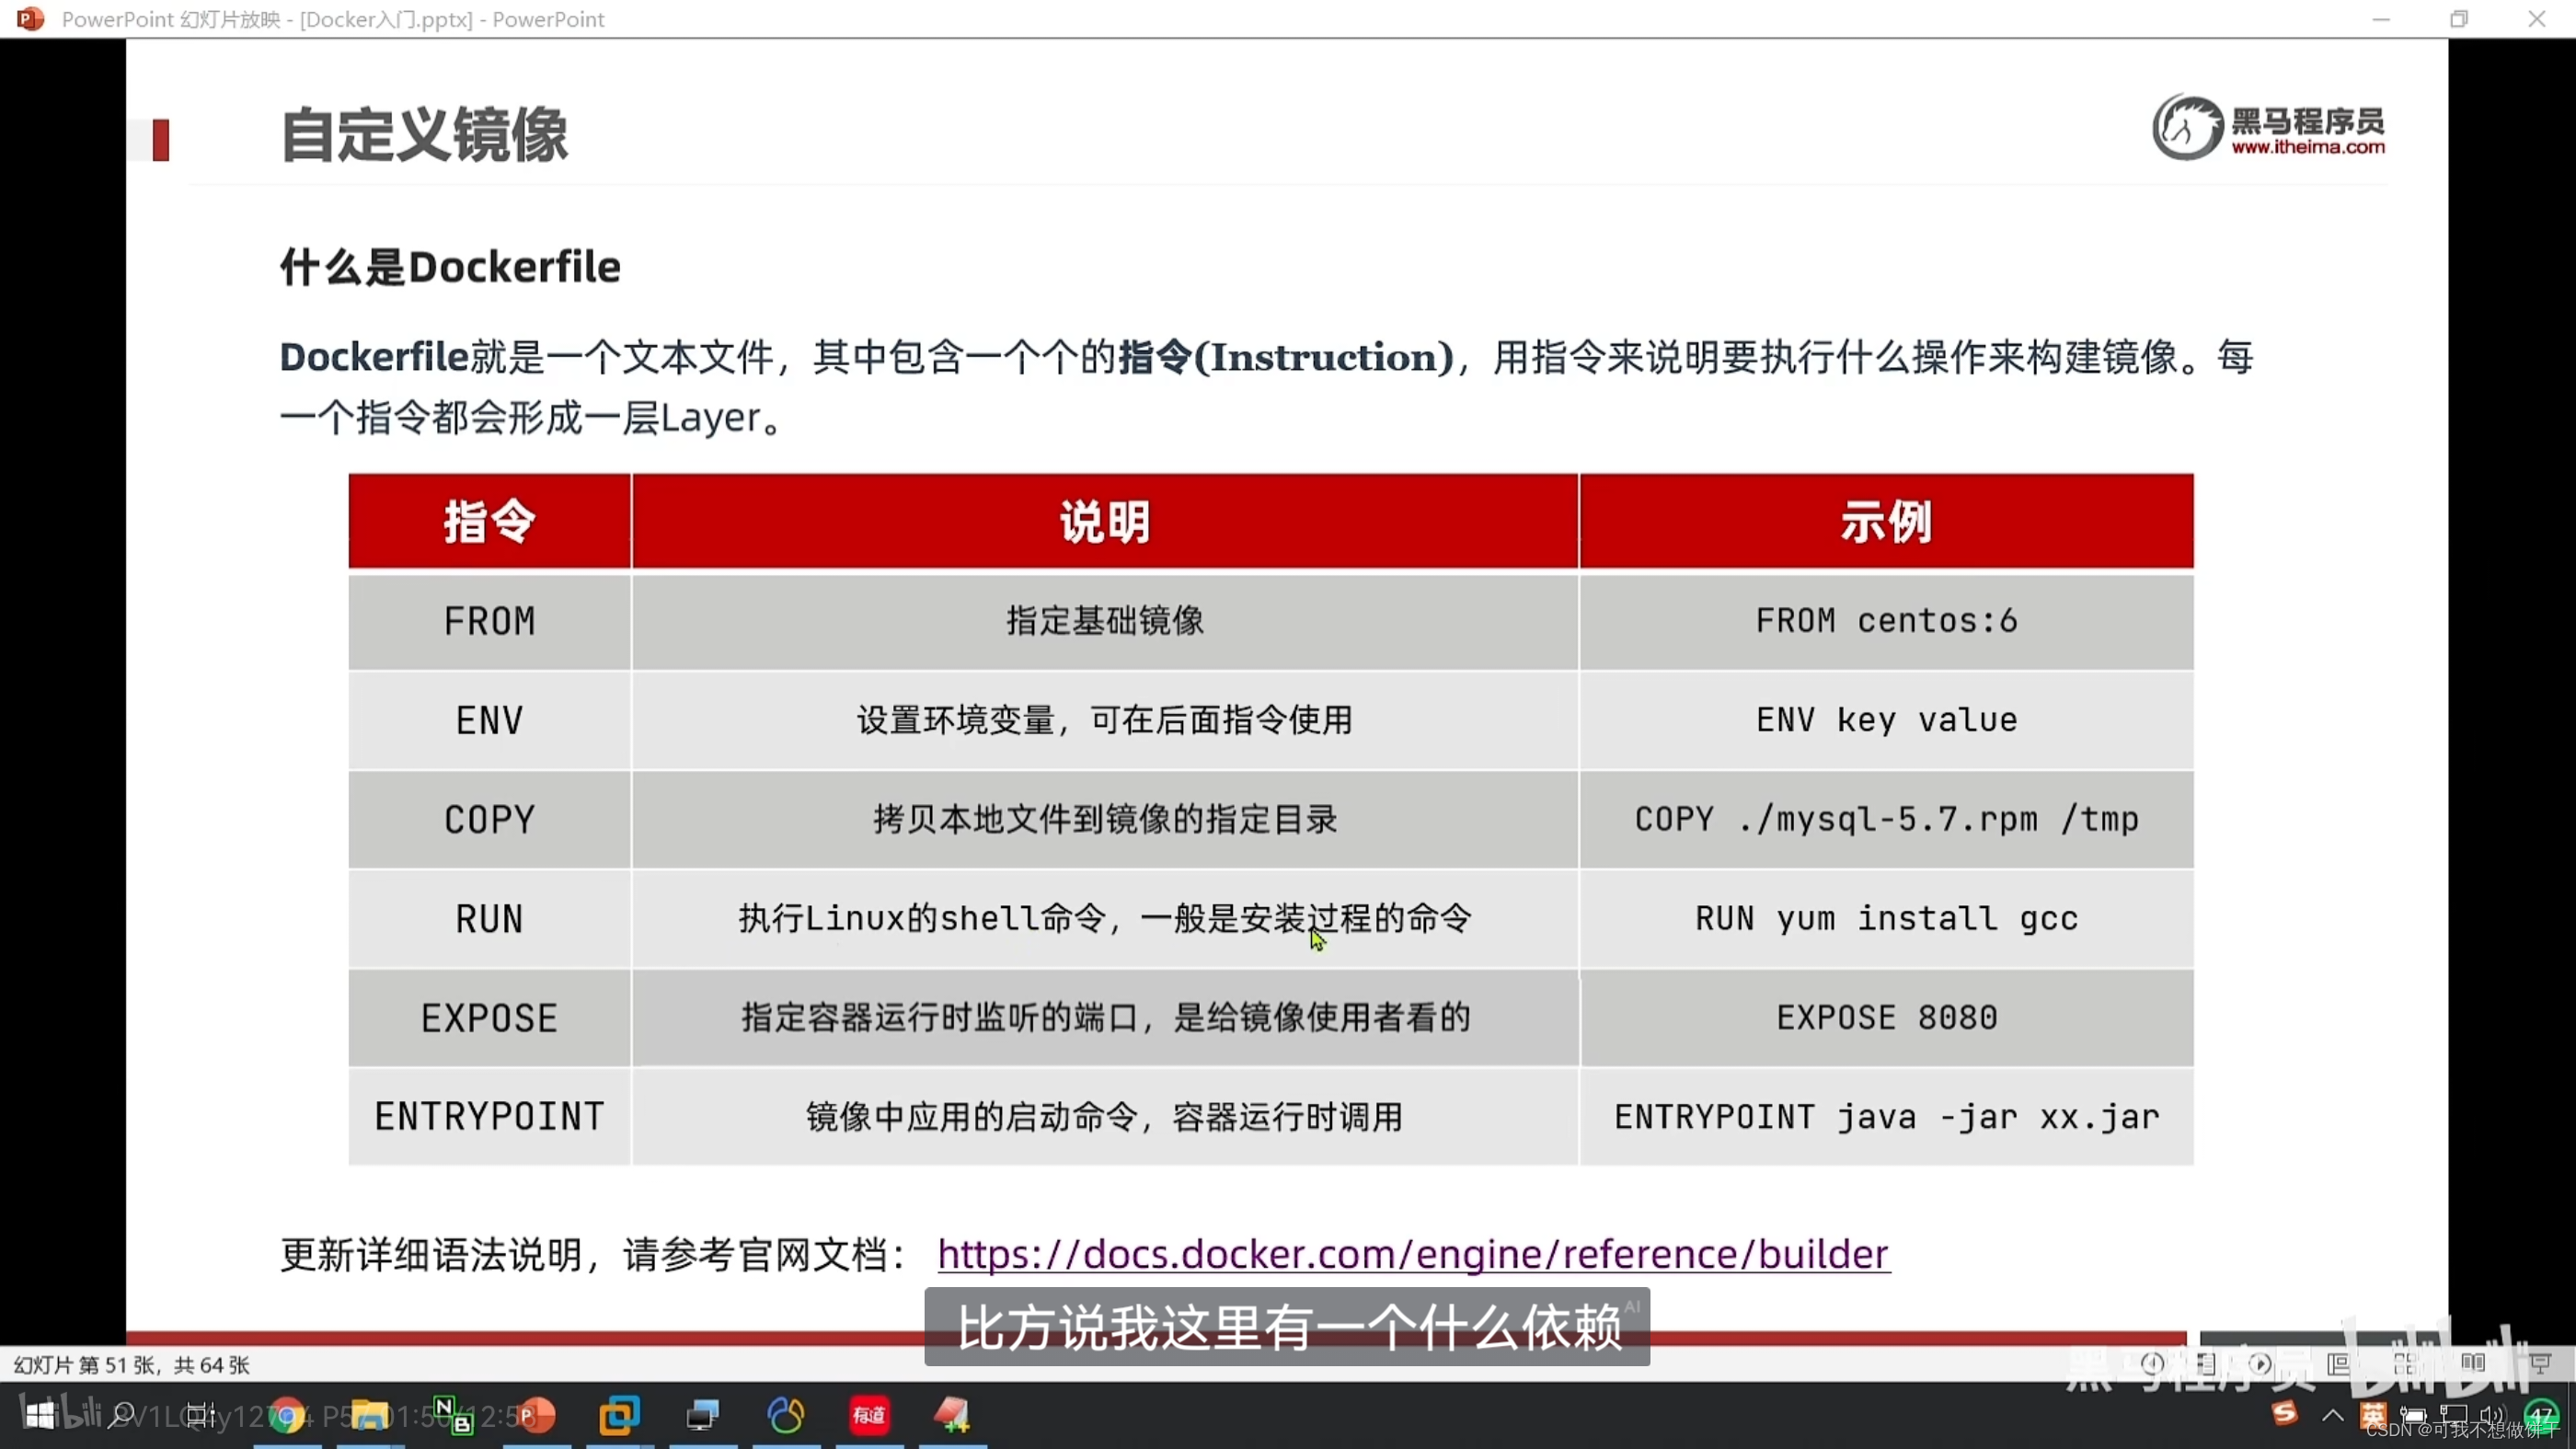The width and height of the screenshot is (2576, 1449).
Task: Click the example cell ENV key value
Action: pos(1887,720)
